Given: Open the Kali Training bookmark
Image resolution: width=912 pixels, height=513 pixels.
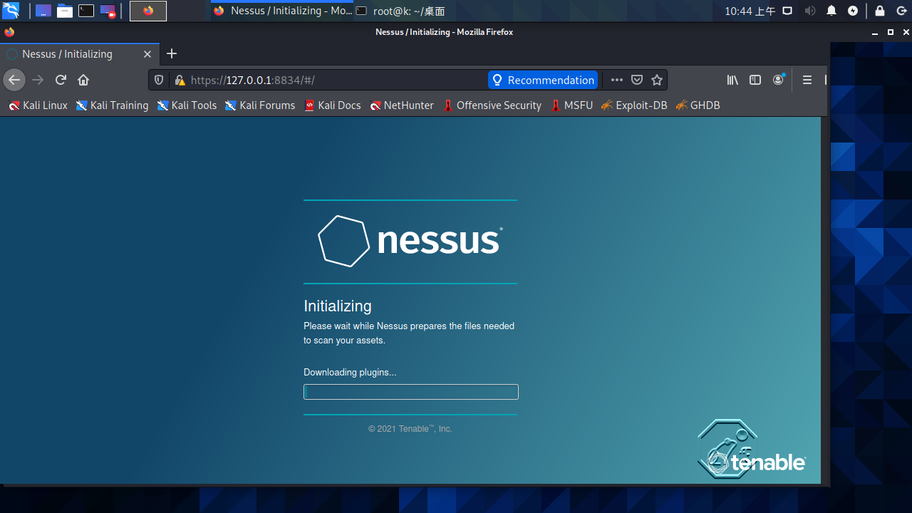Looking at the screenshot, I should click(x=113, y=105).
